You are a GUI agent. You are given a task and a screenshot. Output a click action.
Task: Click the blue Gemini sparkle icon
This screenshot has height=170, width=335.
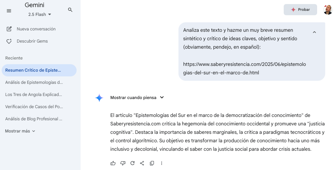point(99,98)
